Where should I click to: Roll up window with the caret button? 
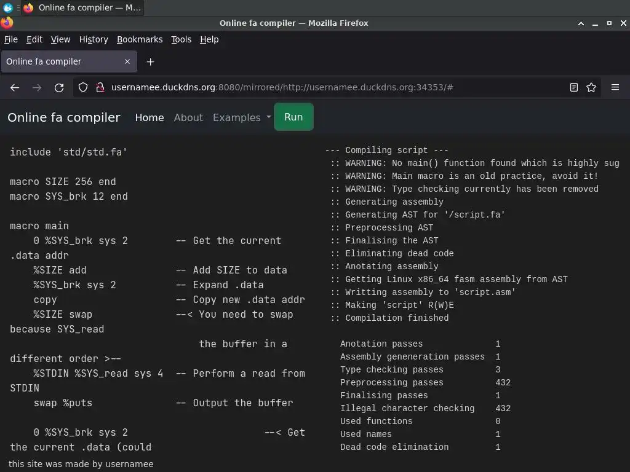tap(581, 23)
